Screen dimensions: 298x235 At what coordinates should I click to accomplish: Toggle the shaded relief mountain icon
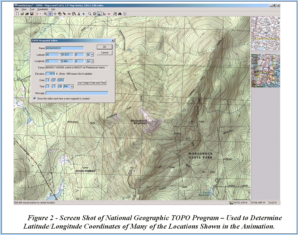click(99, 14)
